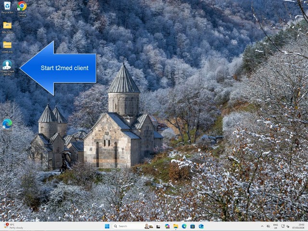This screenshot has height=231, width=308.
Task: Open Microsoft Store from the taskbar
Action: [192, 226]
